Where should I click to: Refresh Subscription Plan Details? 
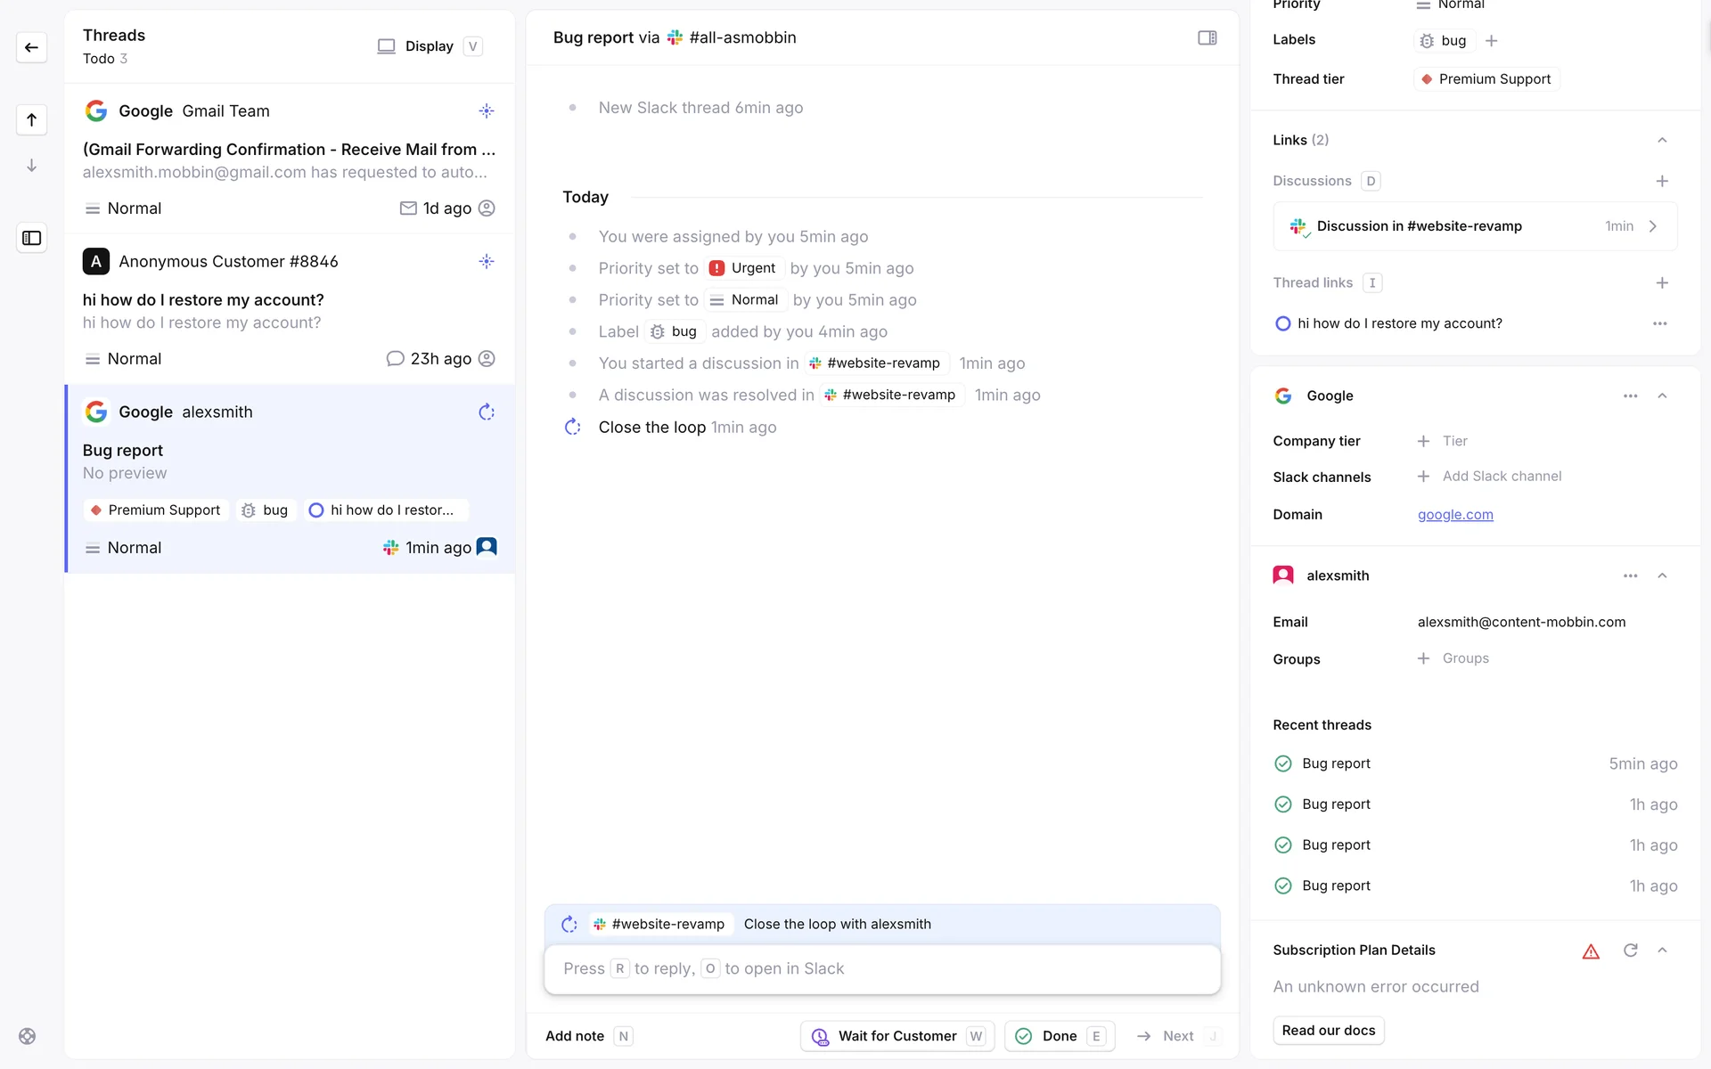pos(1630,951)
